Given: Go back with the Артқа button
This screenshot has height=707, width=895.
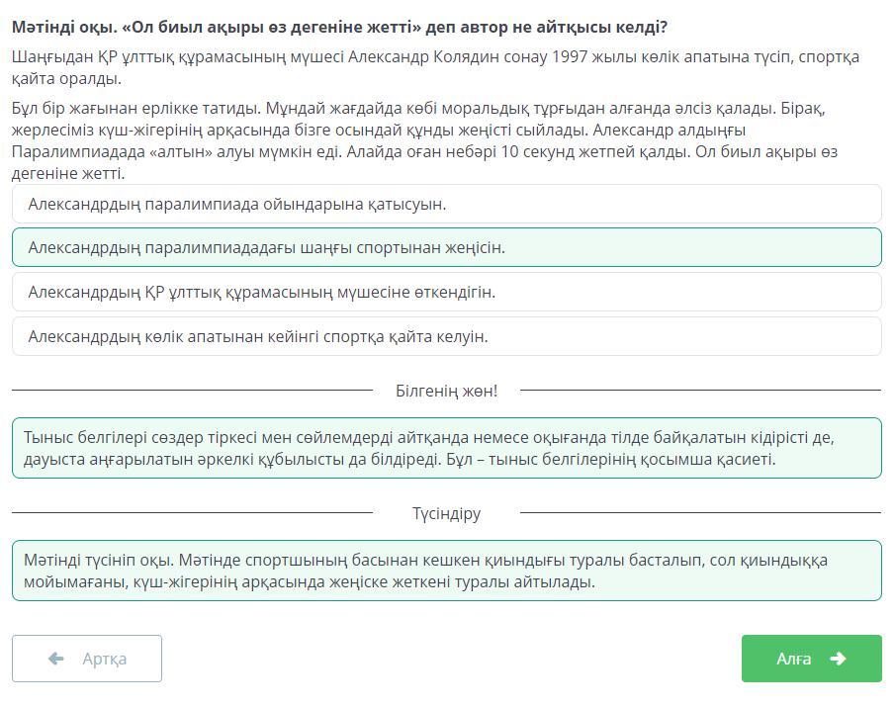Looking at the screenshot, I should tap(87, 659).
